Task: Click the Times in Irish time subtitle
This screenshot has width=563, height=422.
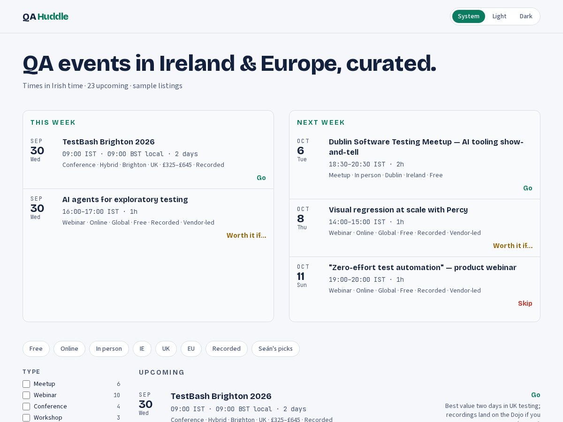Action: coord(102,85)
